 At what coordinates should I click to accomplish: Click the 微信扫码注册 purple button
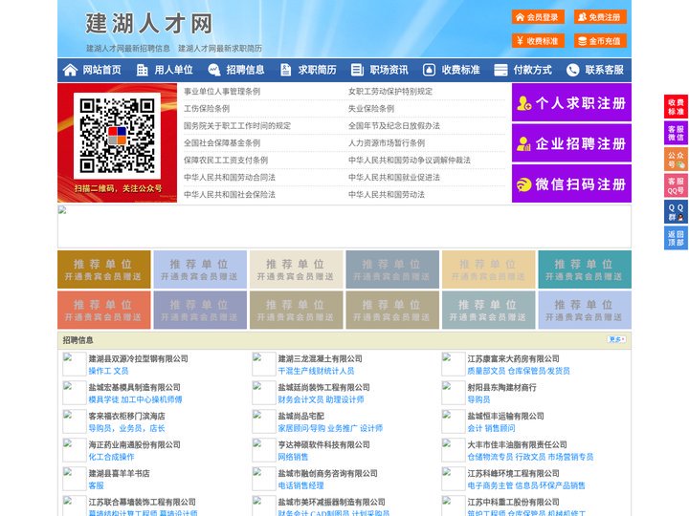571,183
